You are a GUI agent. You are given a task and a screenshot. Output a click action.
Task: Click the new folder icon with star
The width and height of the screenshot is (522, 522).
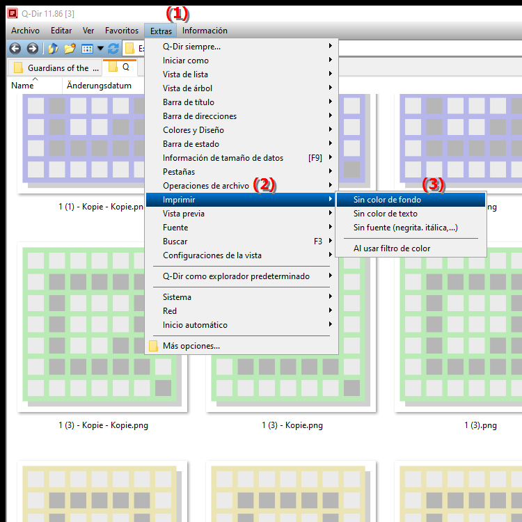(70, 49)
